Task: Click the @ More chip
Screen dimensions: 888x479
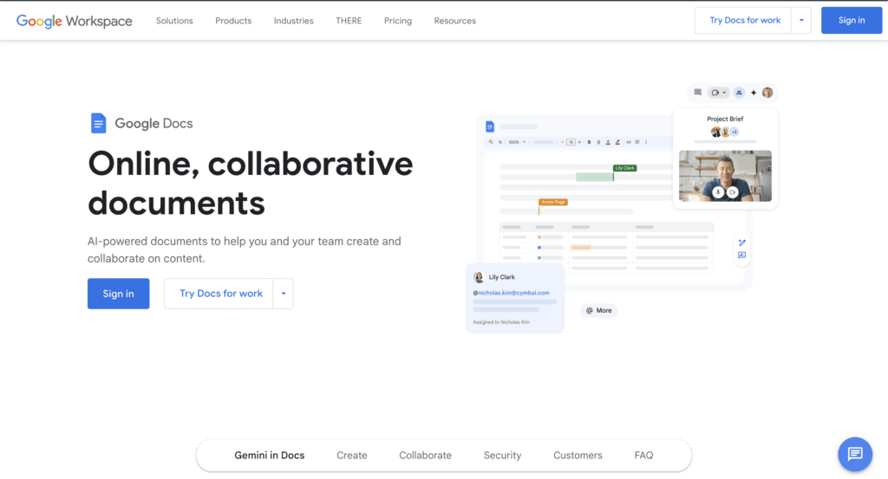Action: click(598, 310)
